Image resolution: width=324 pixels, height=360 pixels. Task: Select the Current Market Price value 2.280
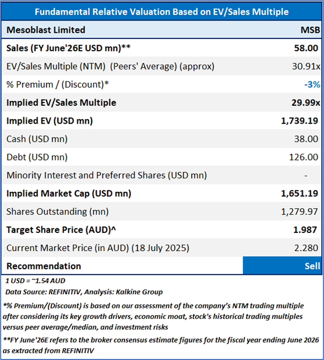(307, 248)
